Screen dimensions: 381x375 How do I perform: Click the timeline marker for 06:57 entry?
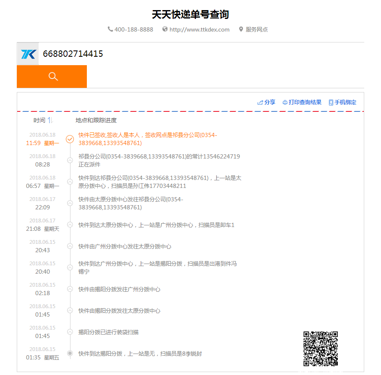coord(70,182)
